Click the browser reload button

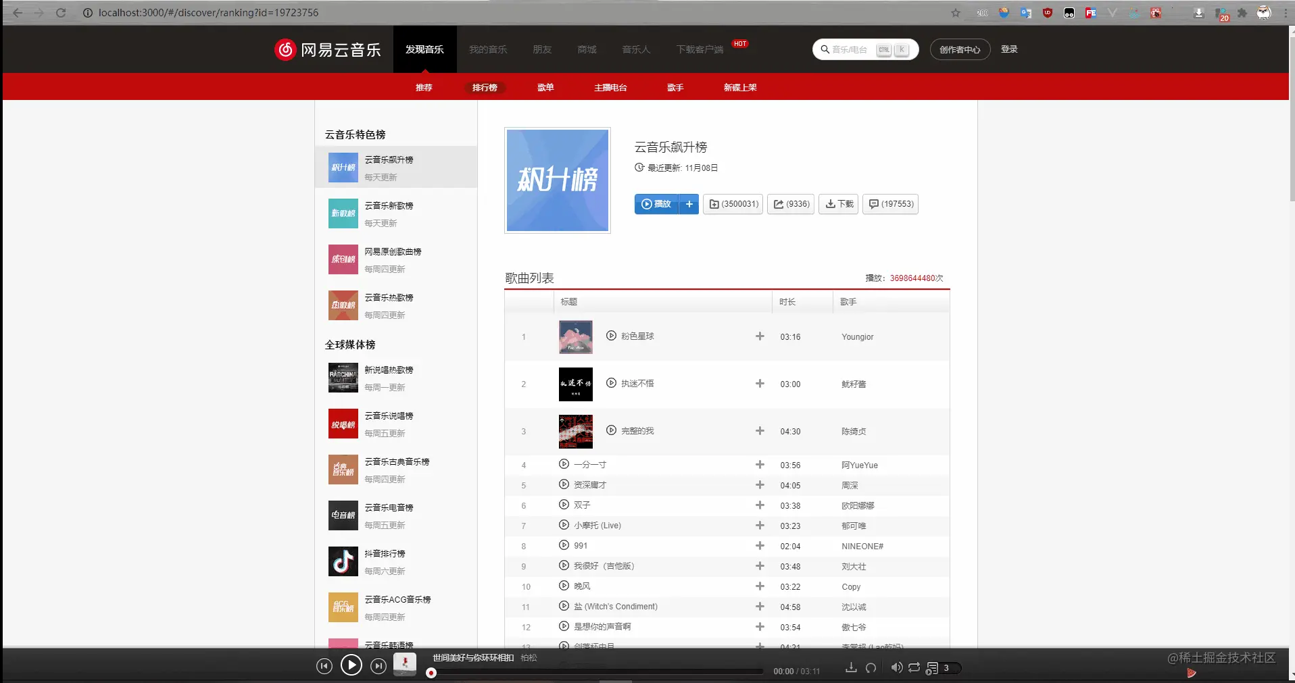pyautogui.click(x=61, y=13)
